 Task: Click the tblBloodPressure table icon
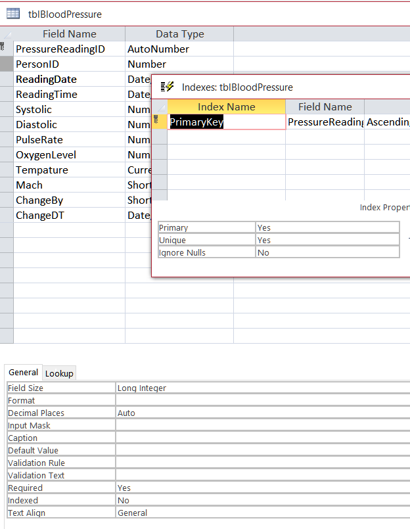point(13,14)
